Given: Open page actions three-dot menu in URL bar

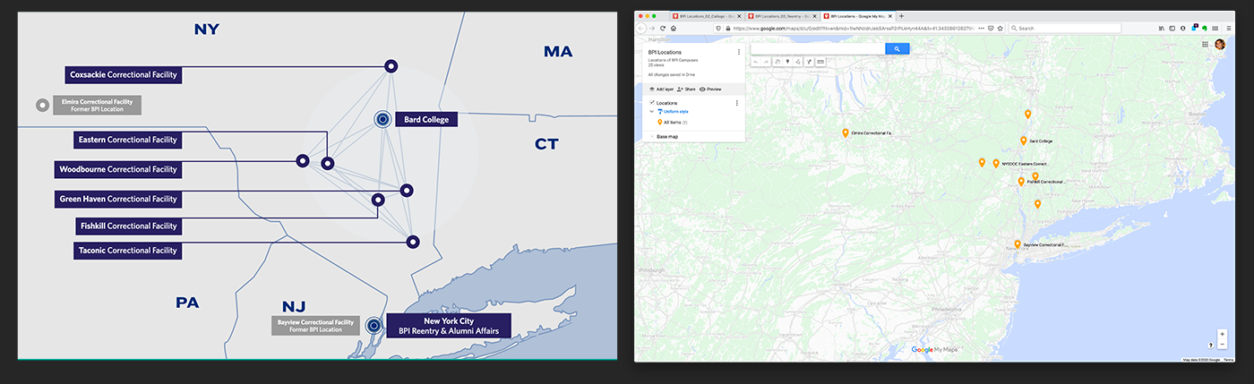Looking at the screenshot, I should click(x=981, y=28).
